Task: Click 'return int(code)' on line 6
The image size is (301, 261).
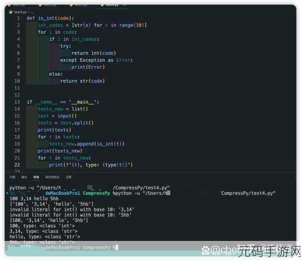Action: coord(94,53)
